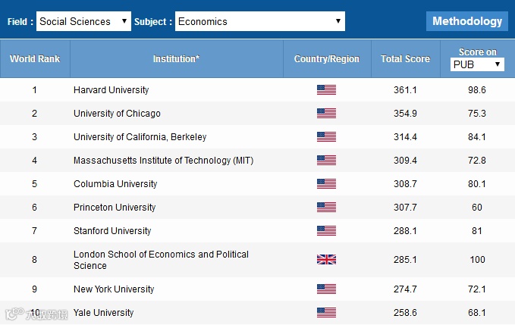The width and height of the screenshot is (515, 325).
Task: Click the US flag beside Stanford University
Action: coord(326,231)
